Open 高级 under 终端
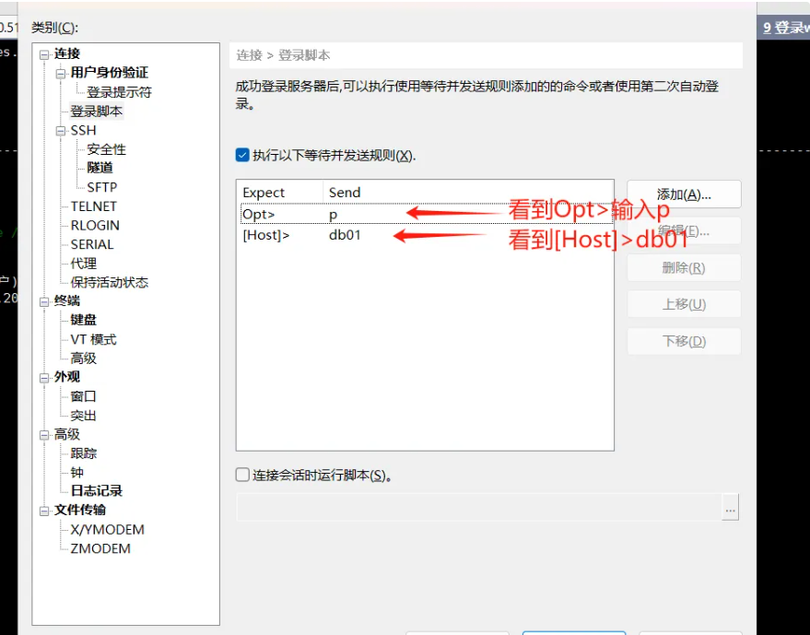 point(83,359)
